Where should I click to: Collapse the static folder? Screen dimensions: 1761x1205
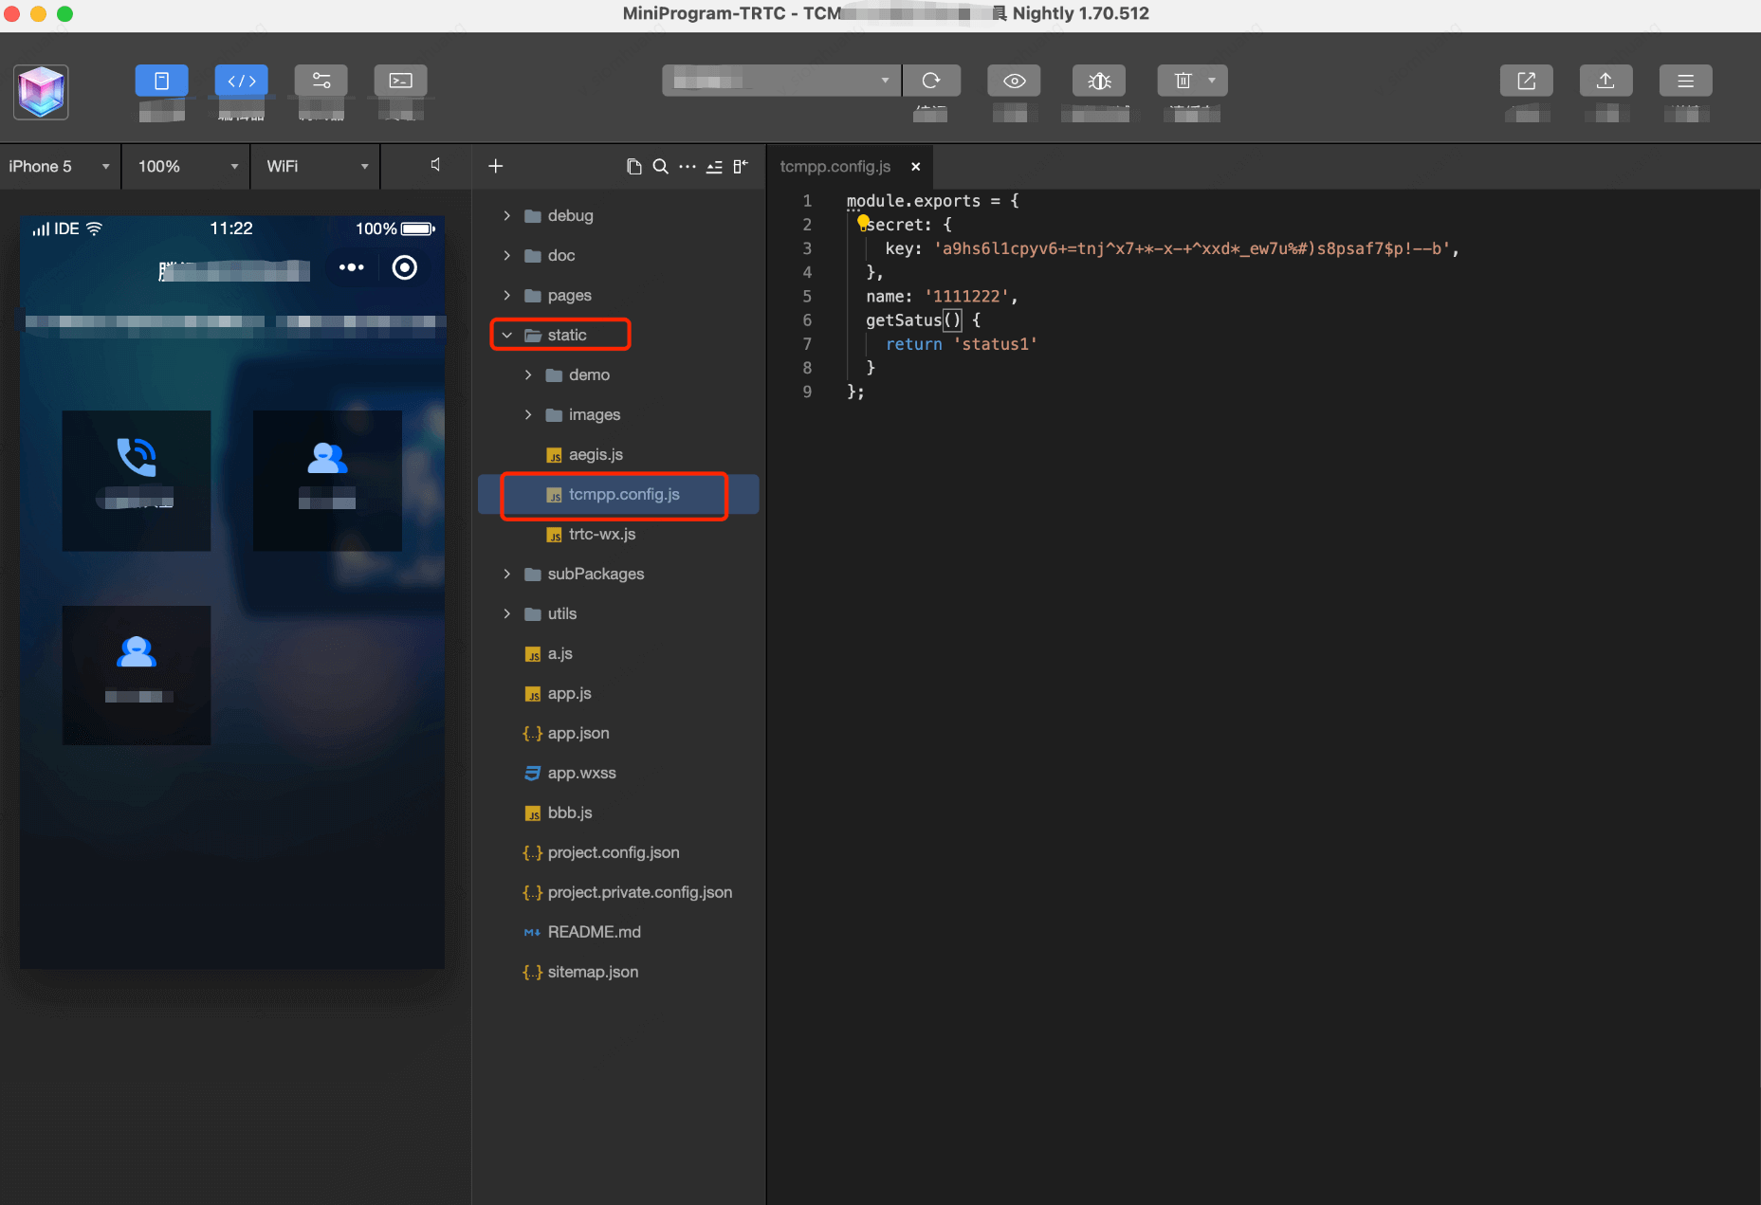pyautogui.click(x=507, y=335)
